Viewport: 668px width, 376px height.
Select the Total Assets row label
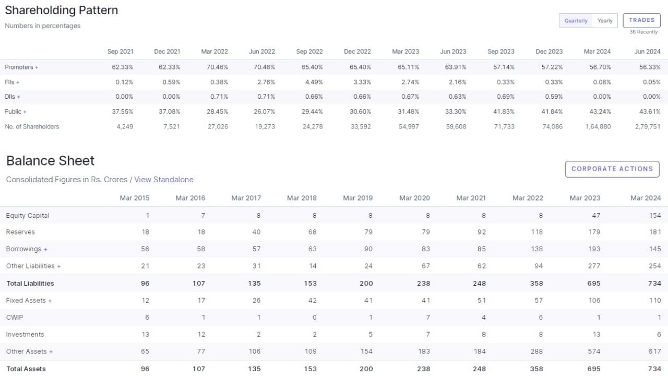tap(26, 369)
